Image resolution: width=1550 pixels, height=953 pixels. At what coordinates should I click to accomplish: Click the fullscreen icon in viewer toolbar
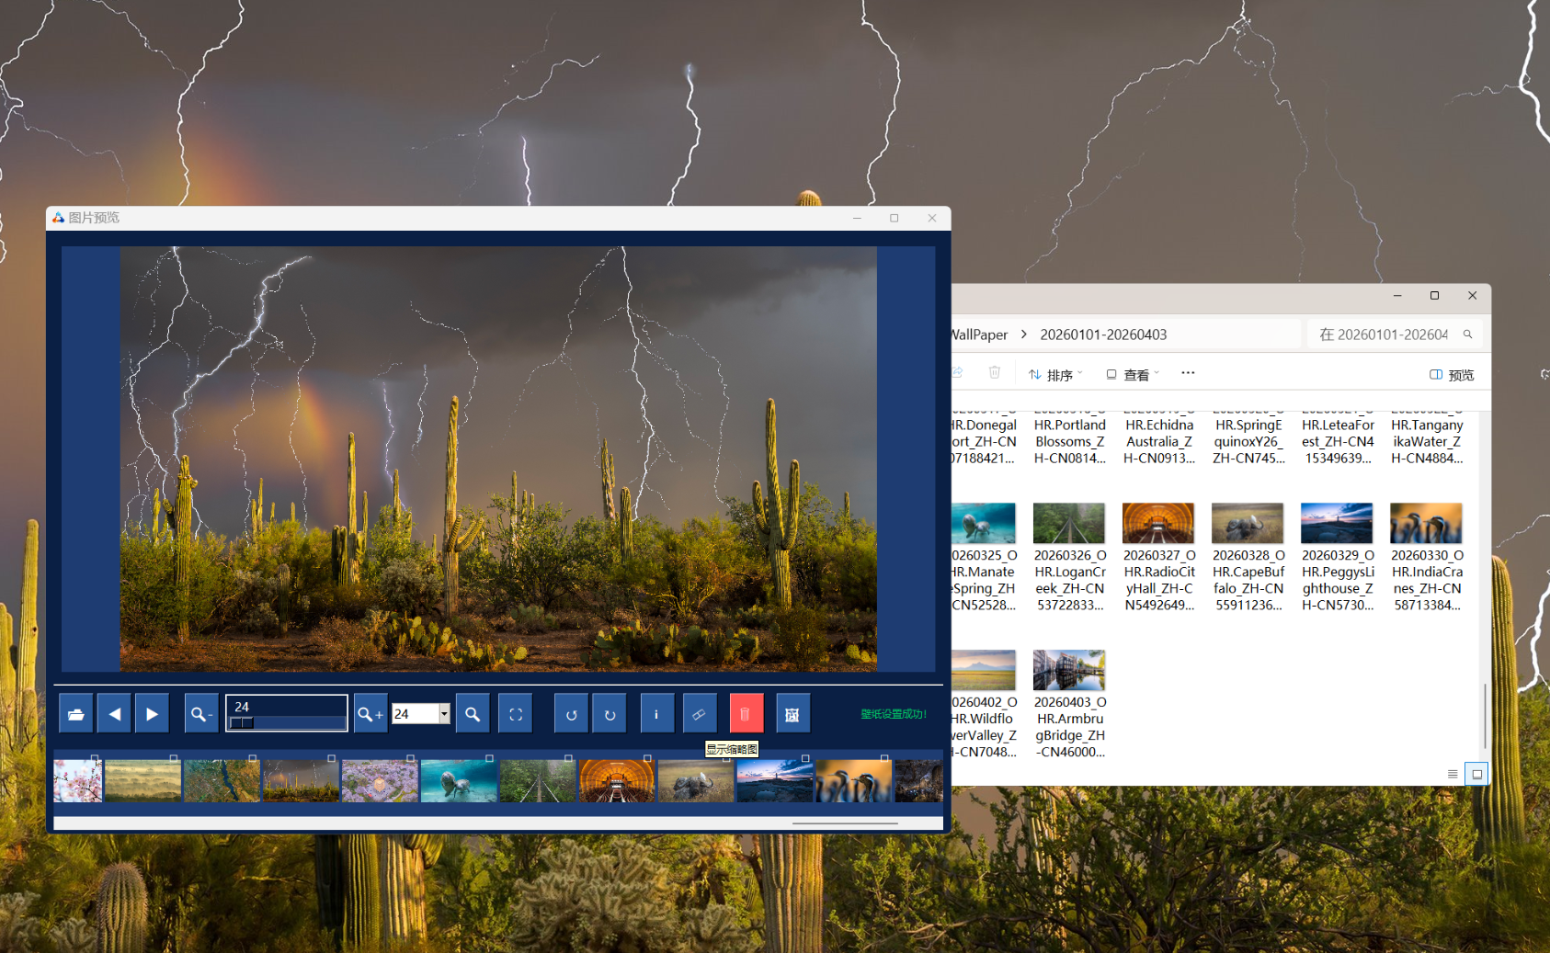[x=516, y=714]
